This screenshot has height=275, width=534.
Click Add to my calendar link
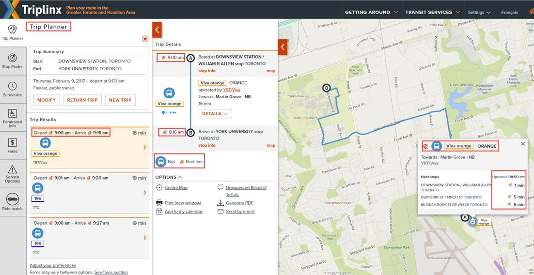pos(184,212)
